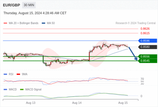Click the Research © 2024 Trading Central credit
158x107 pixels.
[x=135, y=23]
